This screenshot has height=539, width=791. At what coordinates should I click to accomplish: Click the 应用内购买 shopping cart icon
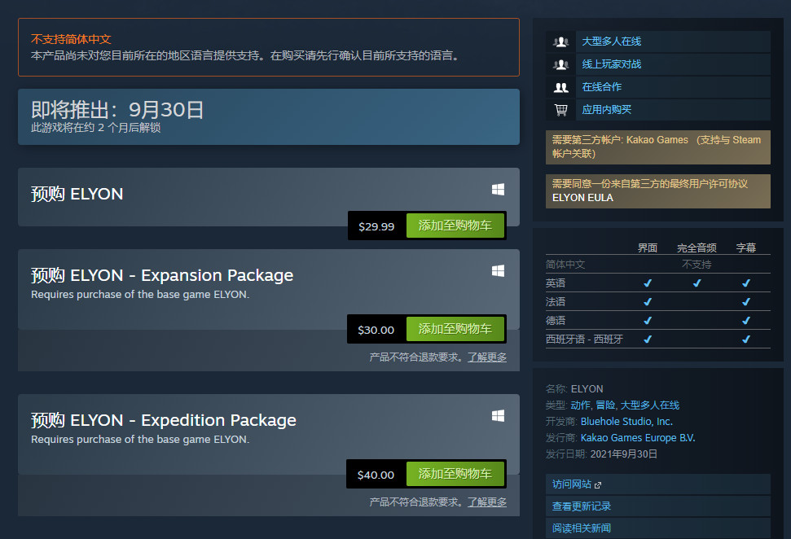(x=560, y=110)
